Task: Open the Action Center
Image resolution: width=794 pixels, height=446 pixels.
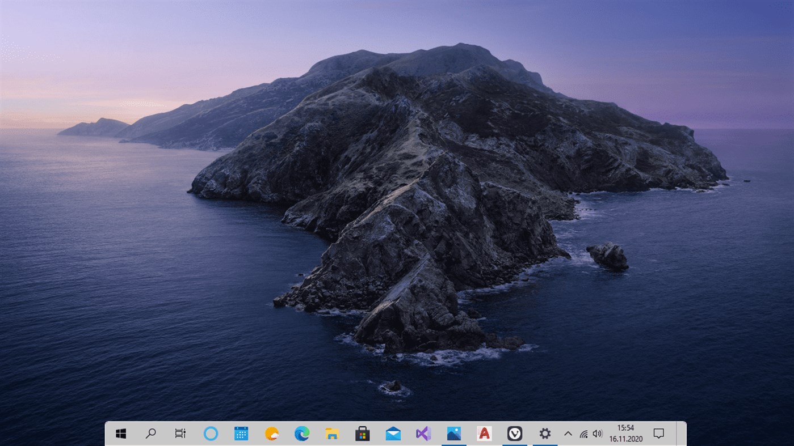Action: tap(658, 433)
